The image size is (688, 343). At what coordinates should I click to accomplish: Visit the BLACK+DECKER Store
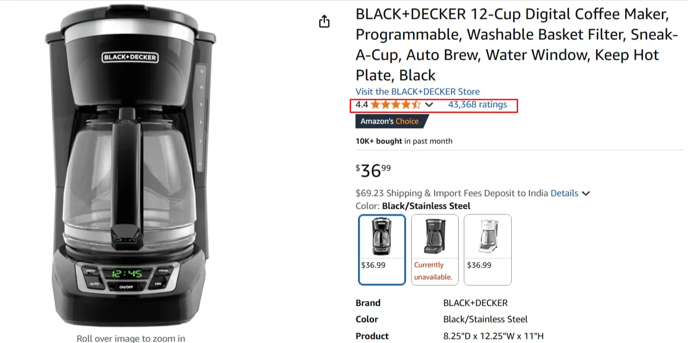point(417,91)
